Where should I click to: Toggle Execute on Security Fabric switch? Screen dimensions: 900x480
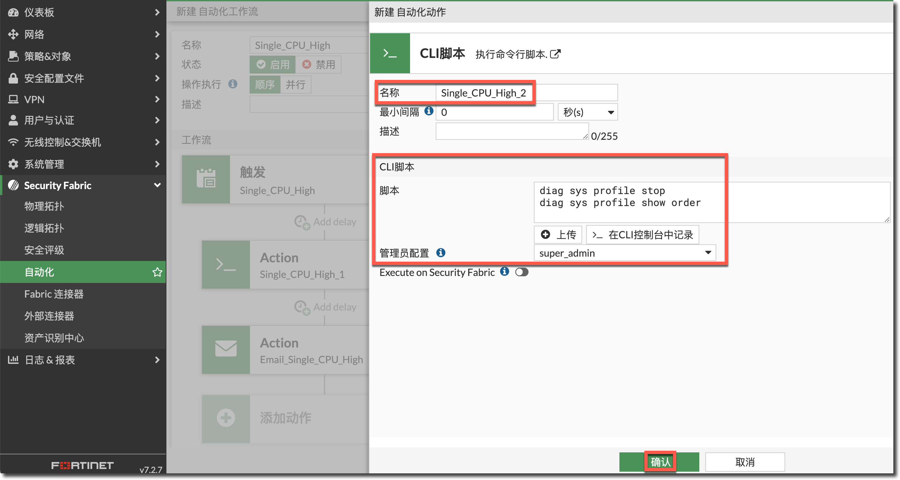[522, 272]
